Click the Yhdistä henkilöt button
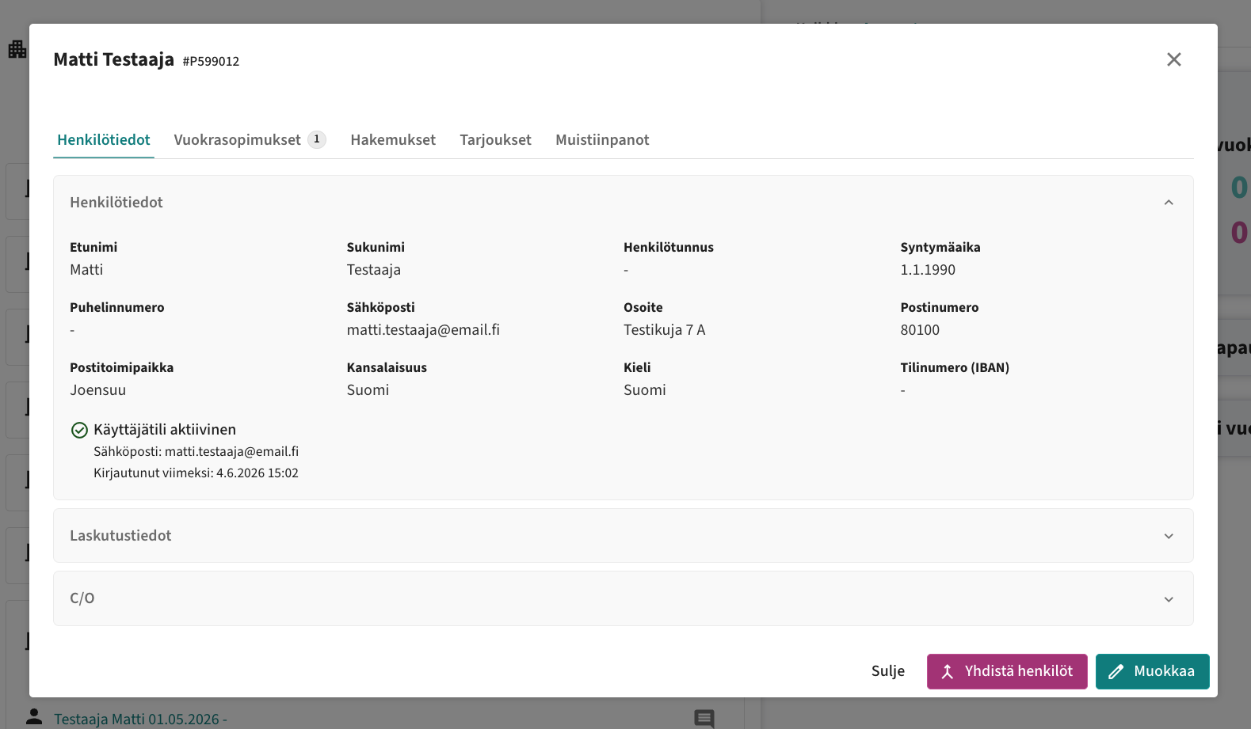This screenshot has height=729, width=1251. (1007, 671)
